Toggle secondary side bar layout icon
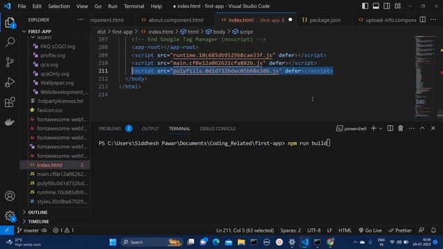 [387, 6]
